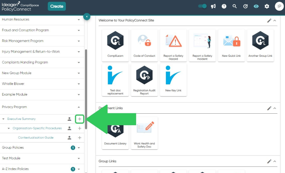
Task: Click the person icon next to Contextualisation Guide
Action: coord(70,138)
